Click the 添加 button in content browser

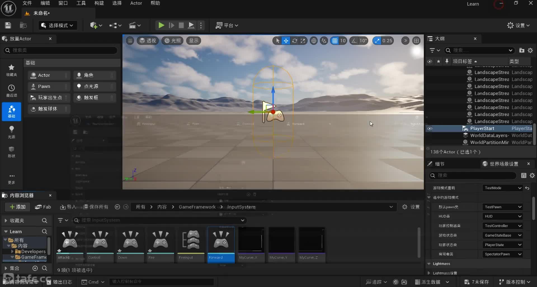click(18, 207)
